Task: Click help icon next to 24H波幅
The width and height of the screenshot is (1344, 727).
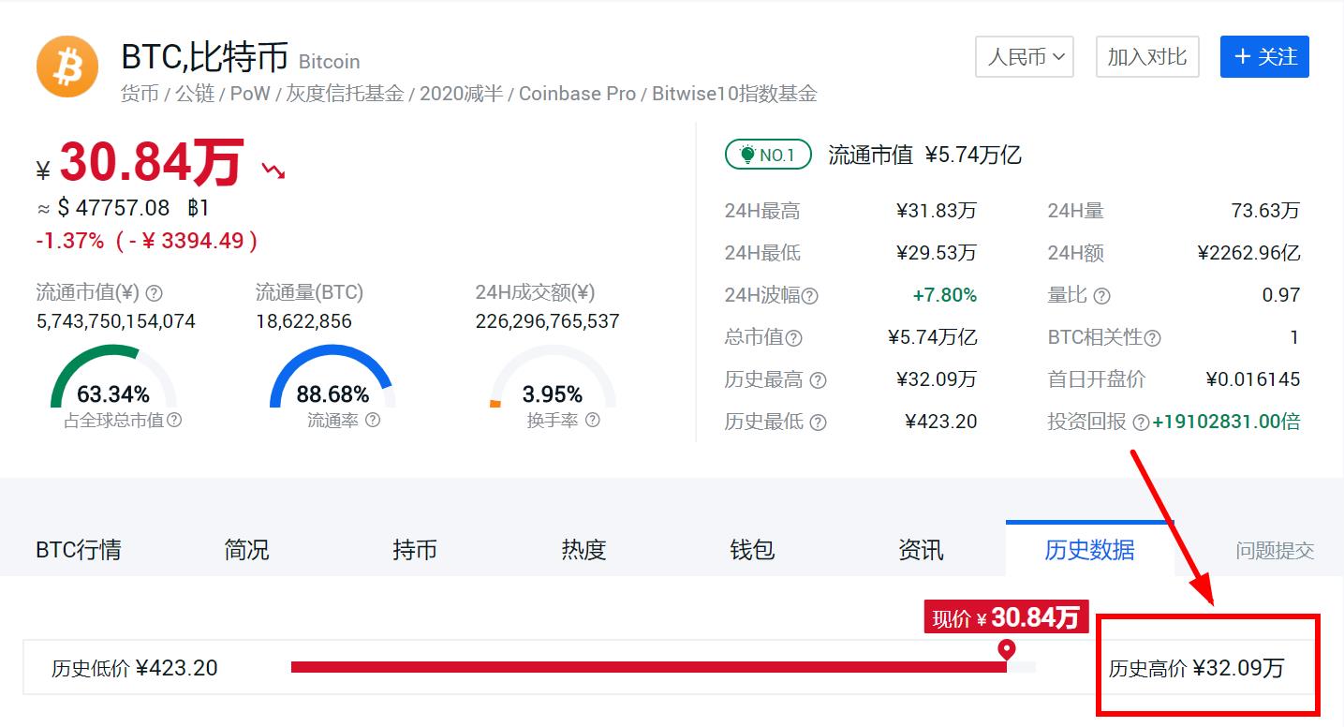Action: point(810,296)
